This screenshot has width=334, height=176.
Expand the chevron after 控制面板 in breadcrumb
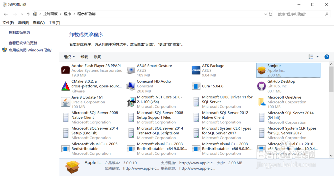(x=61, y=14)
